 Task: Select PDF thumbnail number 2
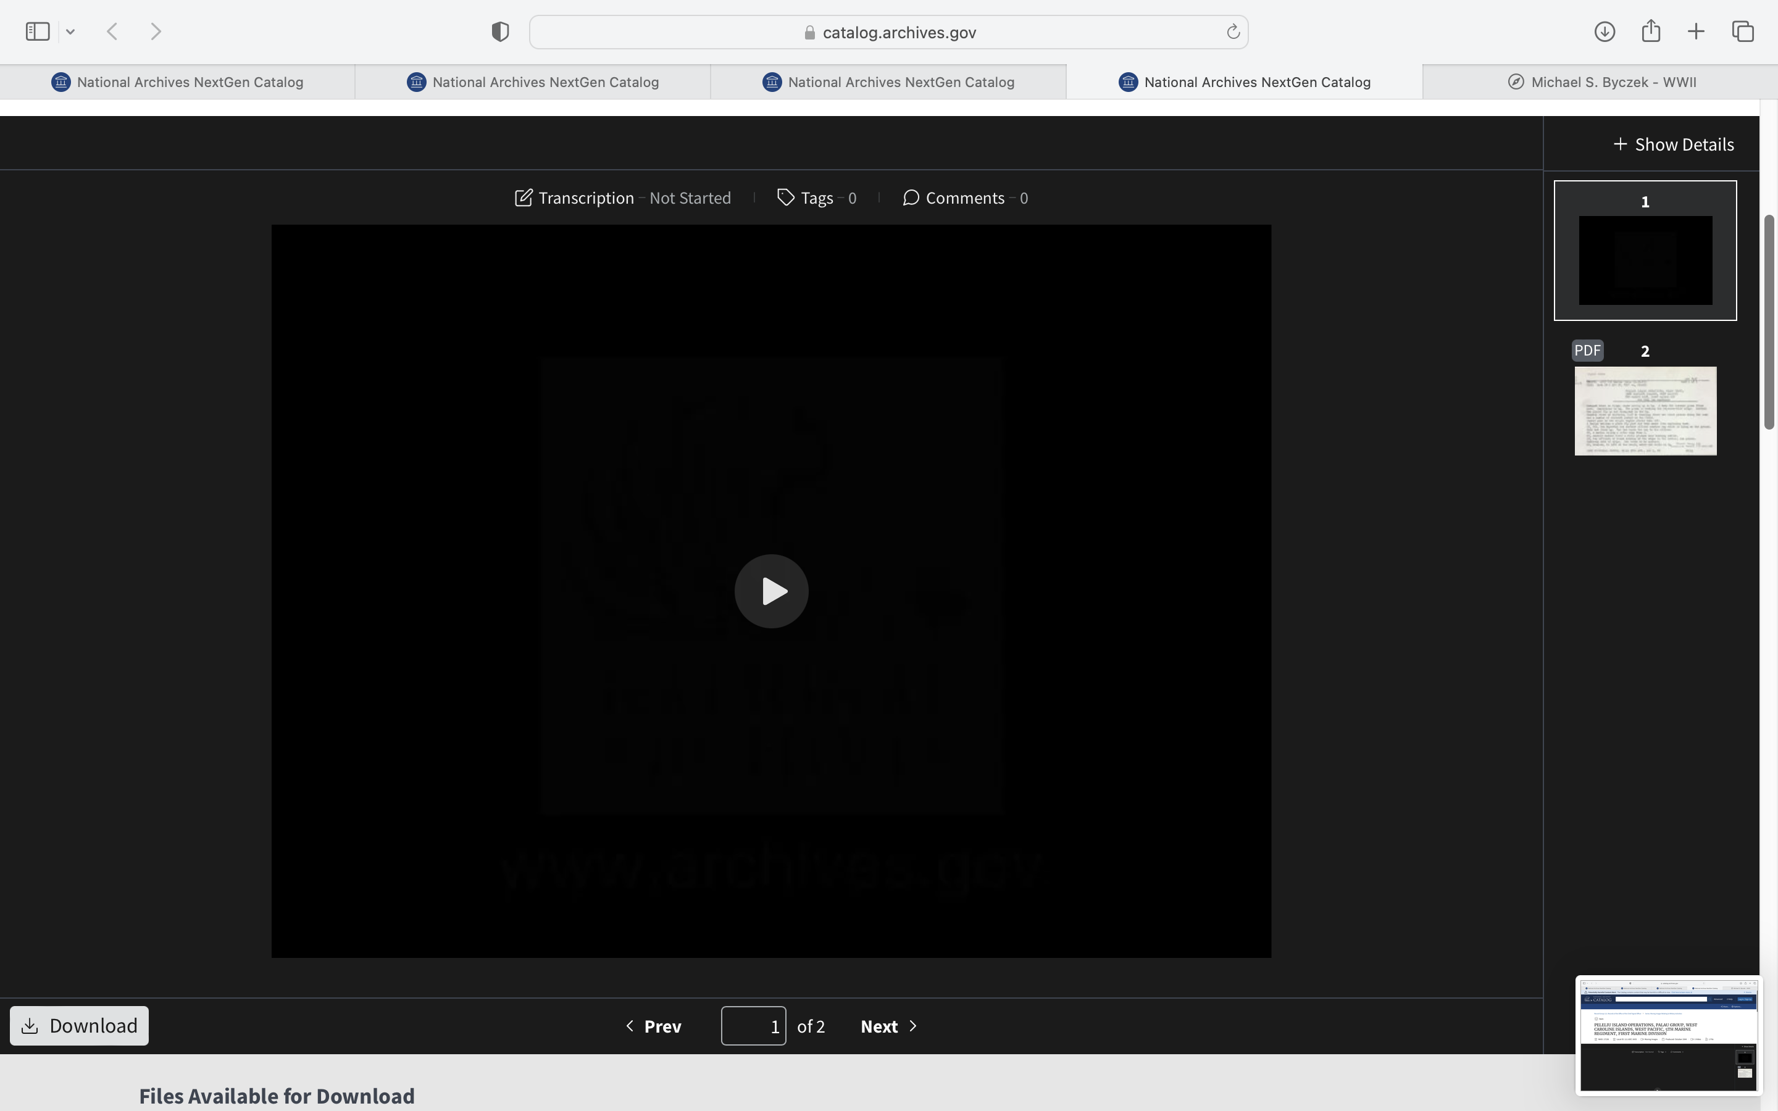(x=1645, y=410)
